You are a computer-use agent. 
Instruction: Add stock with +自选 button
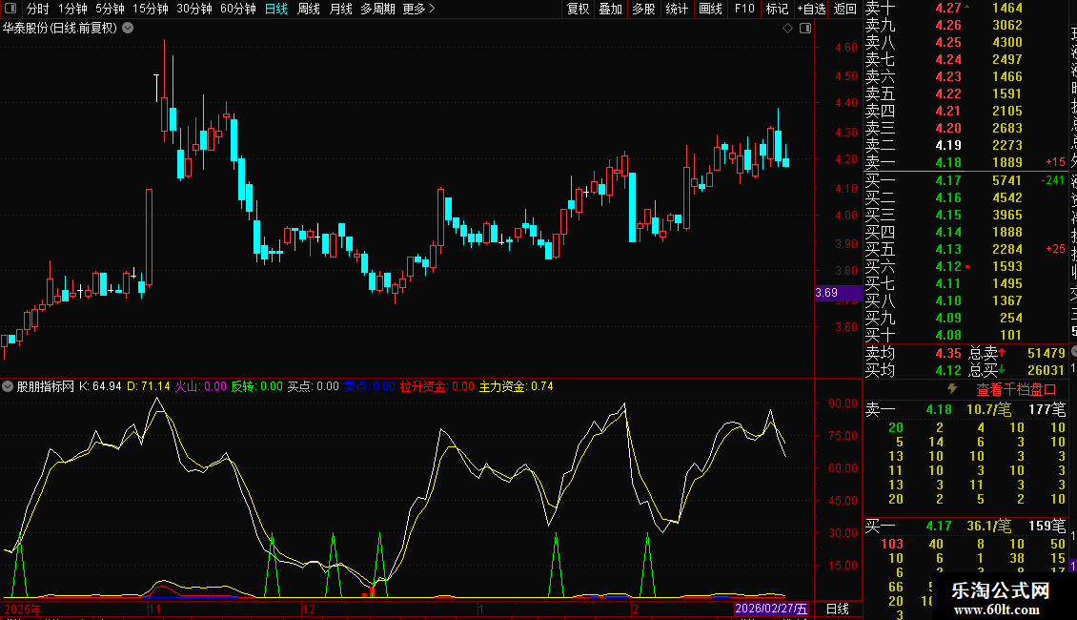pyautogui.click(x=811, y=9)
